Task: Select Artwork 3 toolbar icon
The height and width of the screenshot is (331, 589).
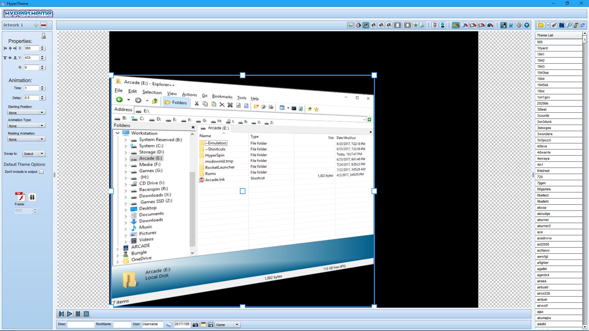Action: coord(381,25)
